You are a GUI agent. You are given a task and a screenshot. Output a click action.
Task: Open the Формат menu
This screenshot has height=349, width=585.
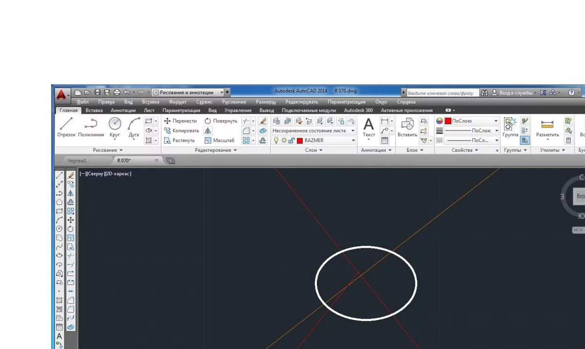pos(177,102)
